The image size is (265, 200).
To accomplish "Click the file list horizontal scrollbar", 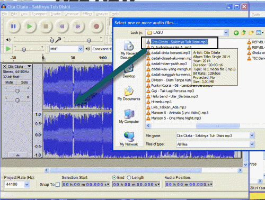I will coord(218,125).
